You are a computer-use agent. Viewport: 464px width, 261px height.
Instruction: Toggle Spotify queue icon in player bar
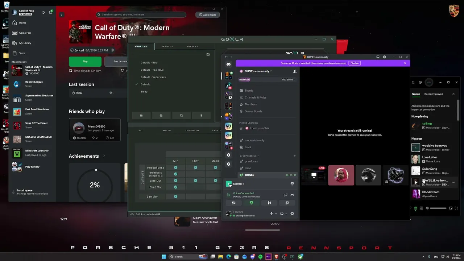point(416,208)
